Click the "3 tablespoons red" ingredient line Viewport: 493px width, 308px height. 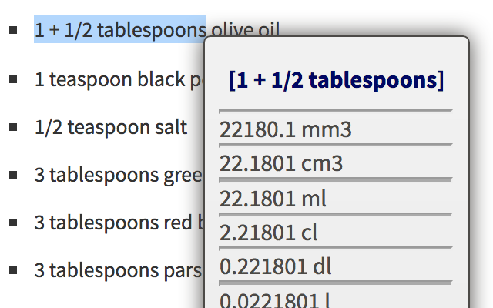[119, 223]
